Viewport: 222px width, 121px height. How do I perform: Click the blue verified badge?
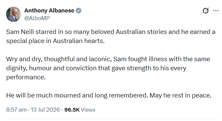[x=78, y=11]
